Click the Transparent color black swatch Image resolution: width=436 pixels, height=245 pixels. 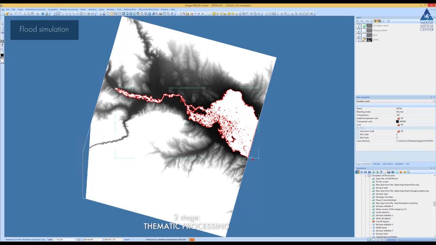tap(398, 121)
